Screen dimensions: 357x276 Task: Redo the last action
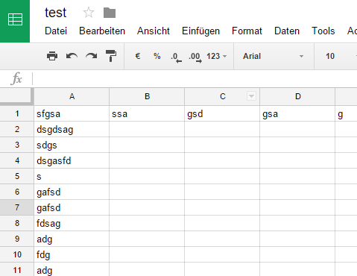click(x=92, y=56)
